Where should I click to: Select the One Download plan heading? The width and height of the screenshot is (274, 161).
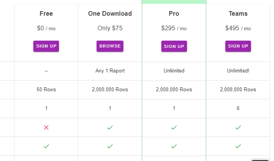click(110, 14)
